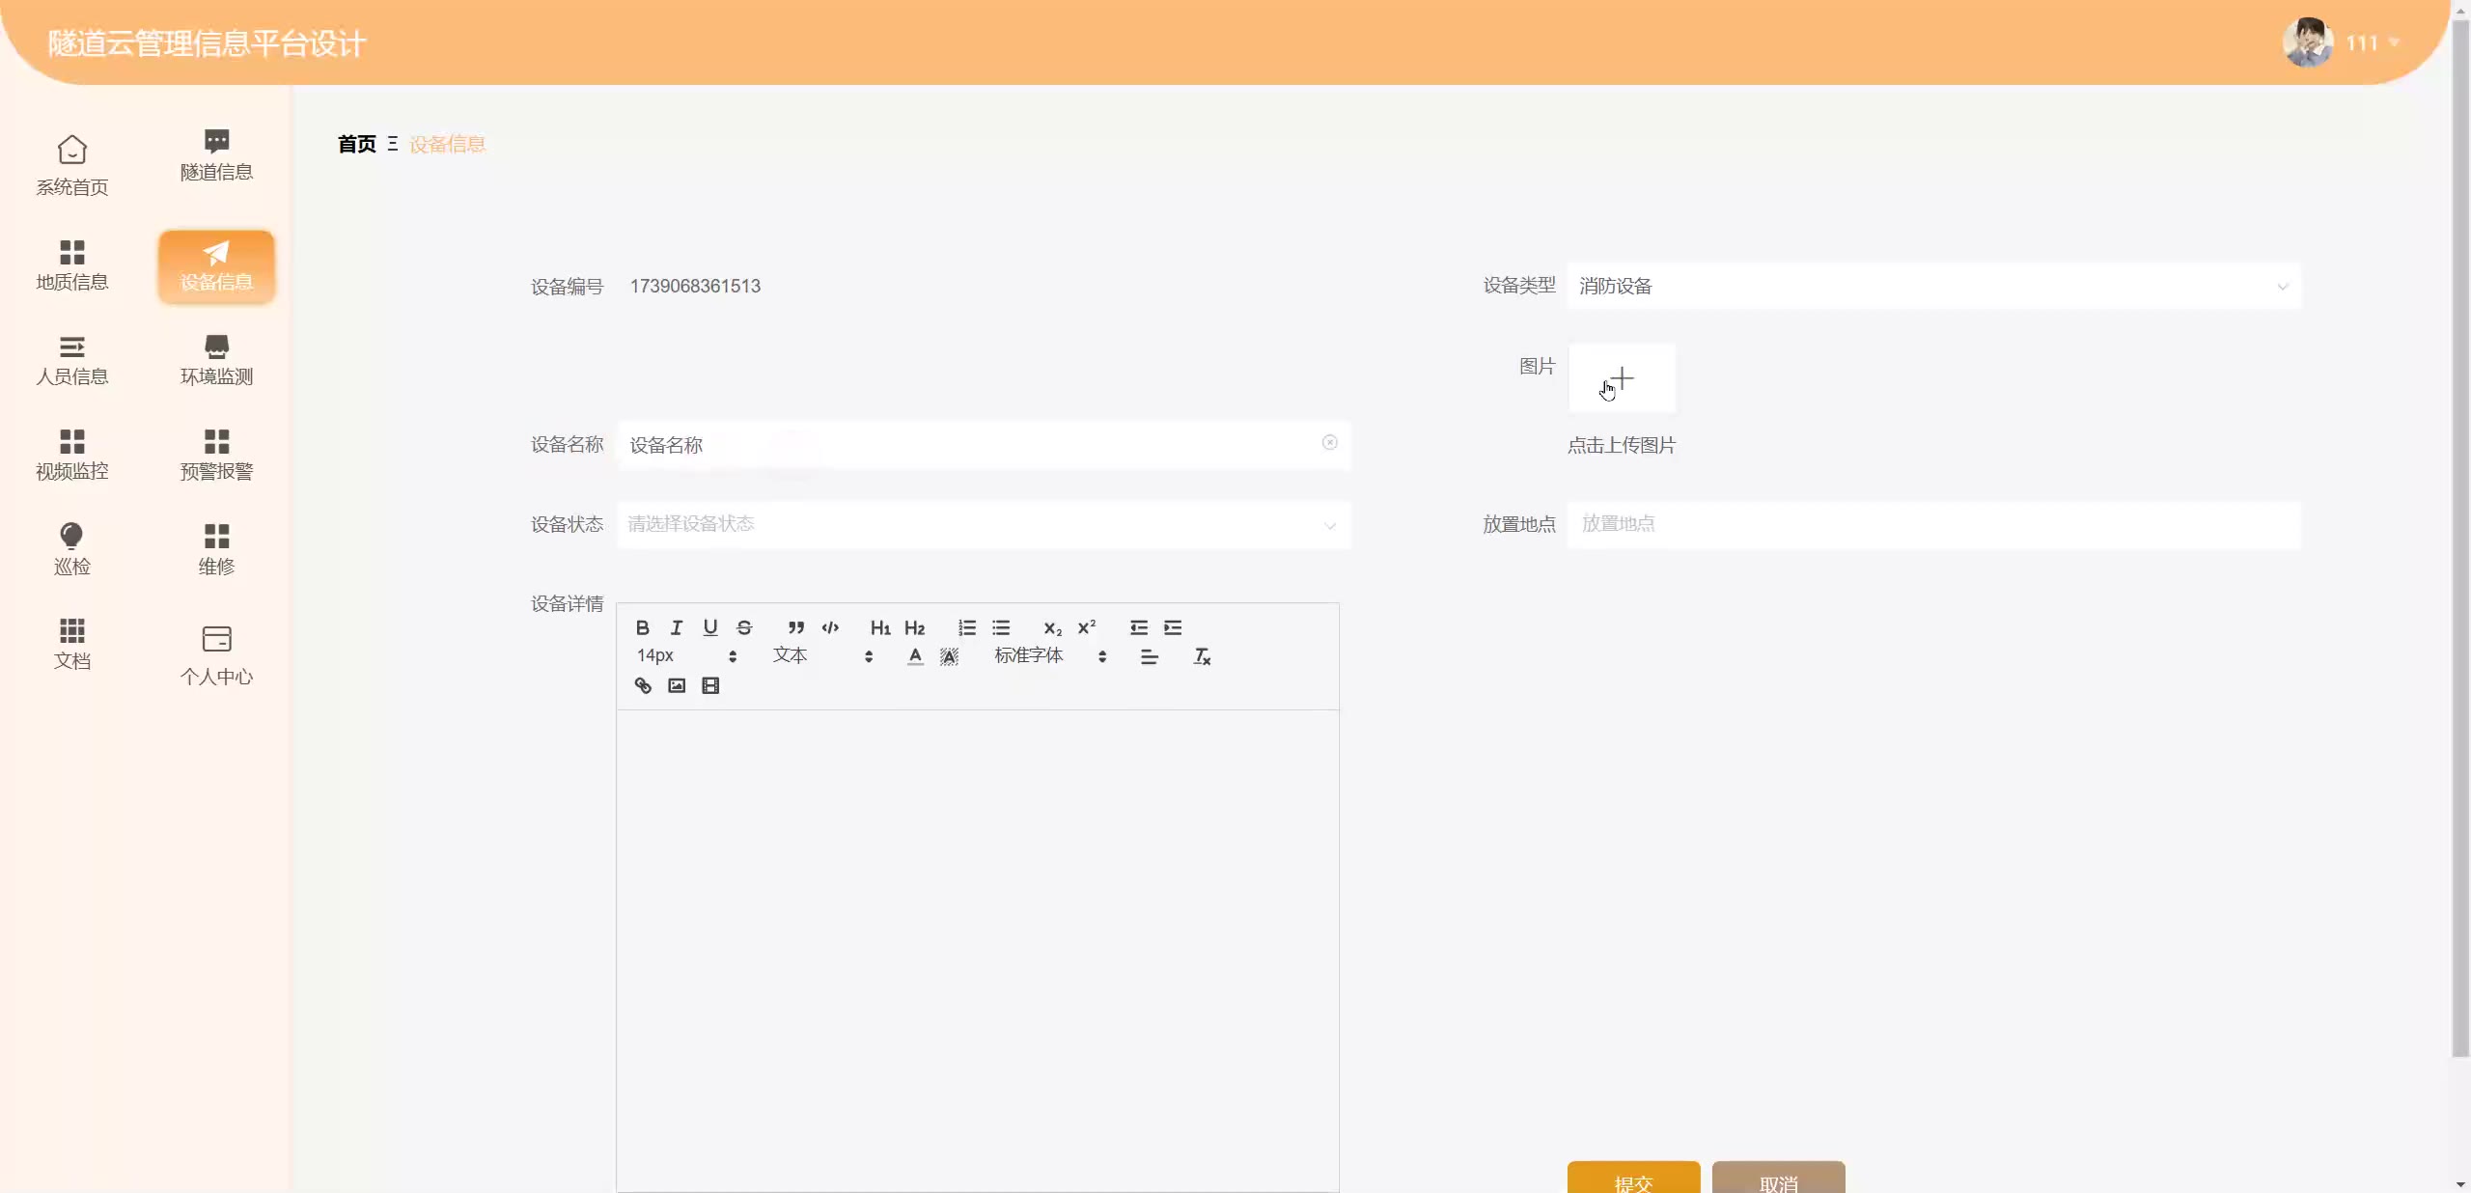Toggle underline formatting button
The height and width of the screenshot is (1193, 2471).
tap(710, 627)
